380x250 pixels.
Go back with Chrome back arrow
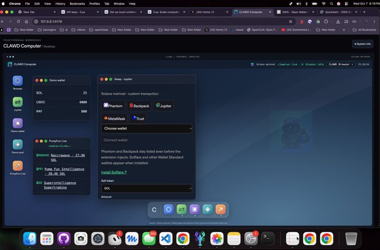click(2, 22)
